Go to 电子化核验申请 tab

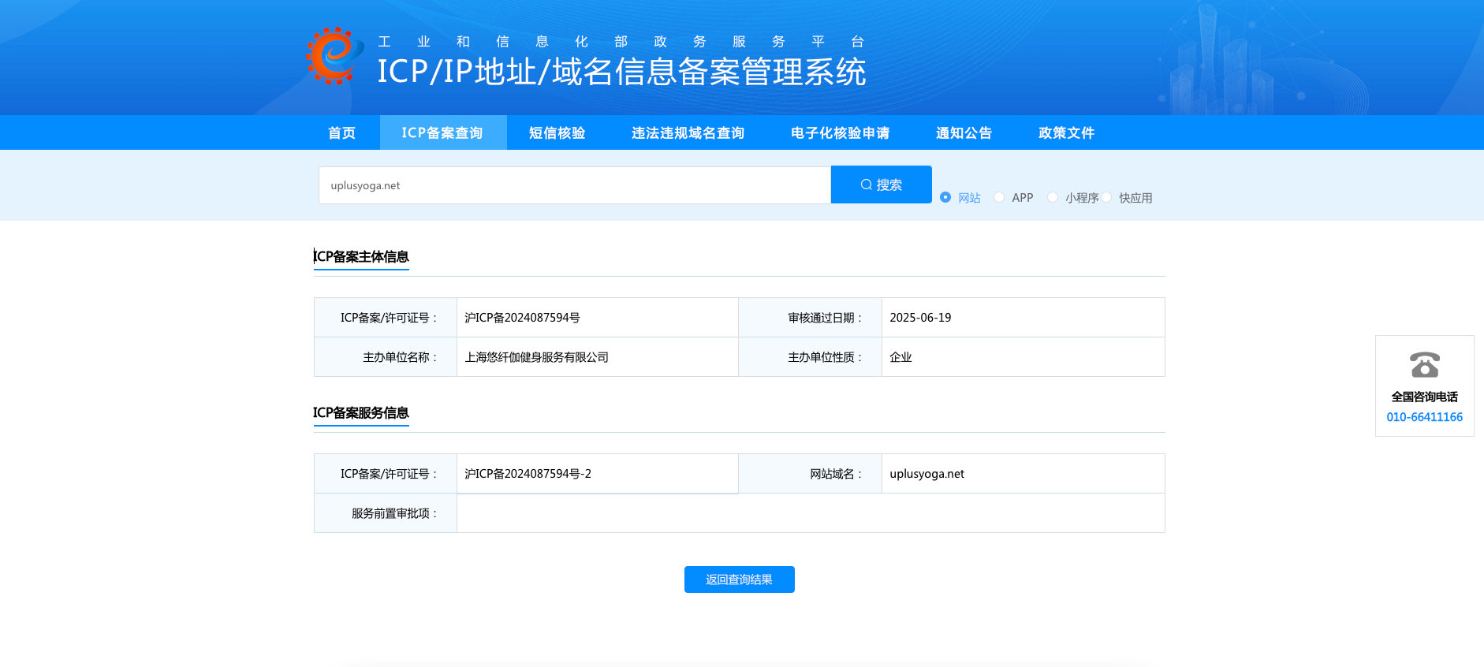[x=841, y=132]
